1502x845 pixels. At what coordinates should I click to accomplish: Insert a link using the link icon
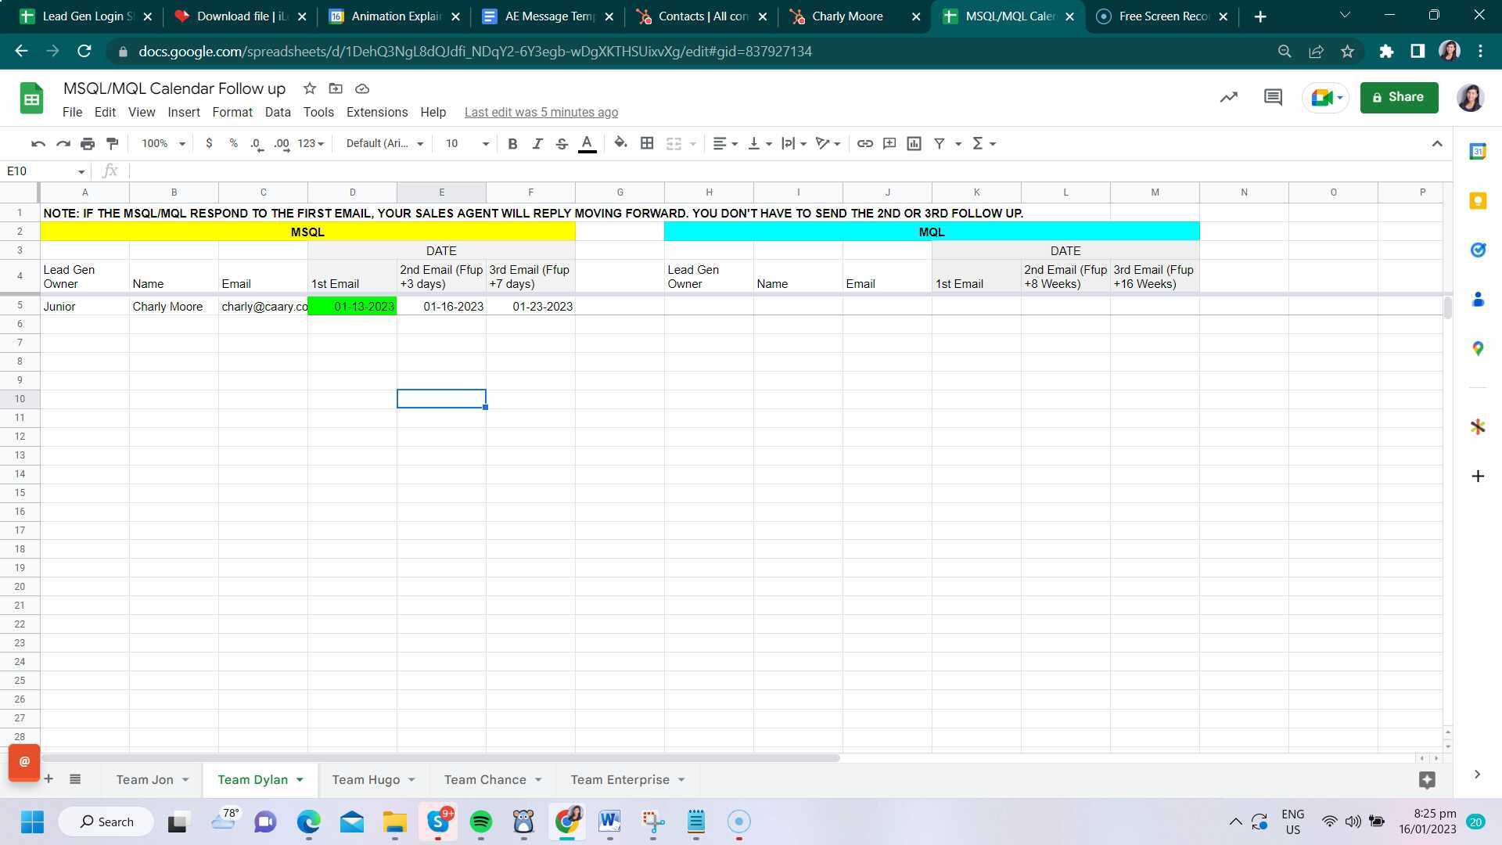(x=864, y=143)
